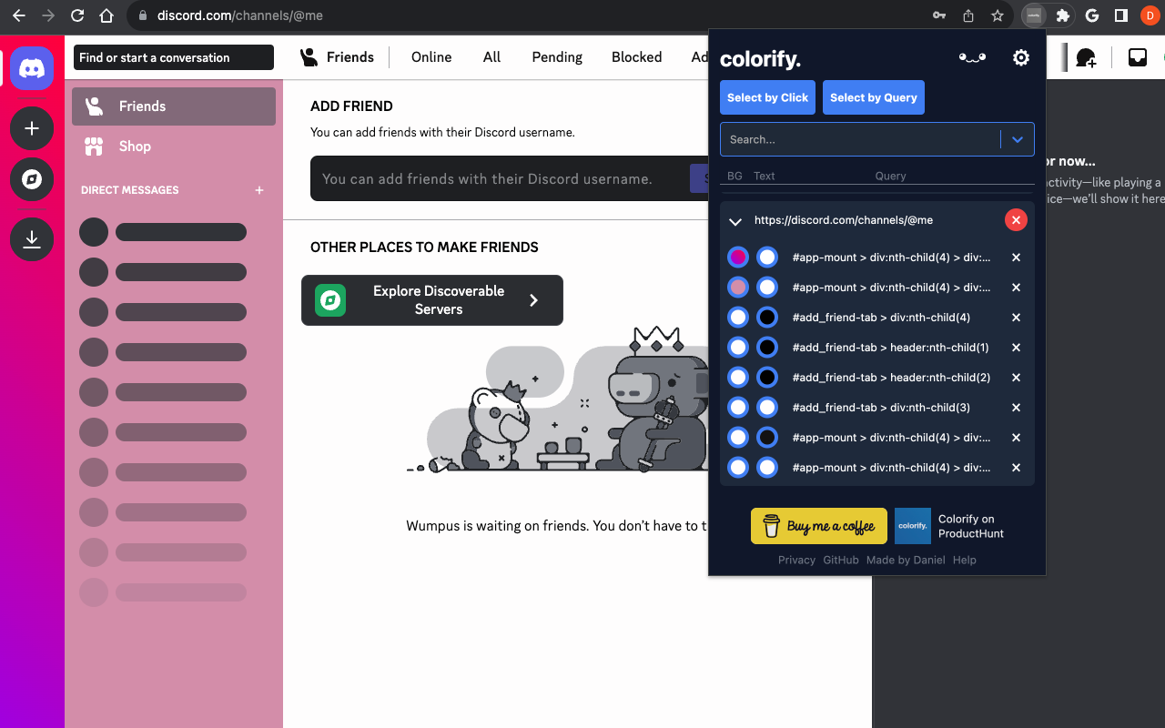Open the Colorify search dropdown arrow
The image size is (1165, 728).
[x=1018, y=139]
